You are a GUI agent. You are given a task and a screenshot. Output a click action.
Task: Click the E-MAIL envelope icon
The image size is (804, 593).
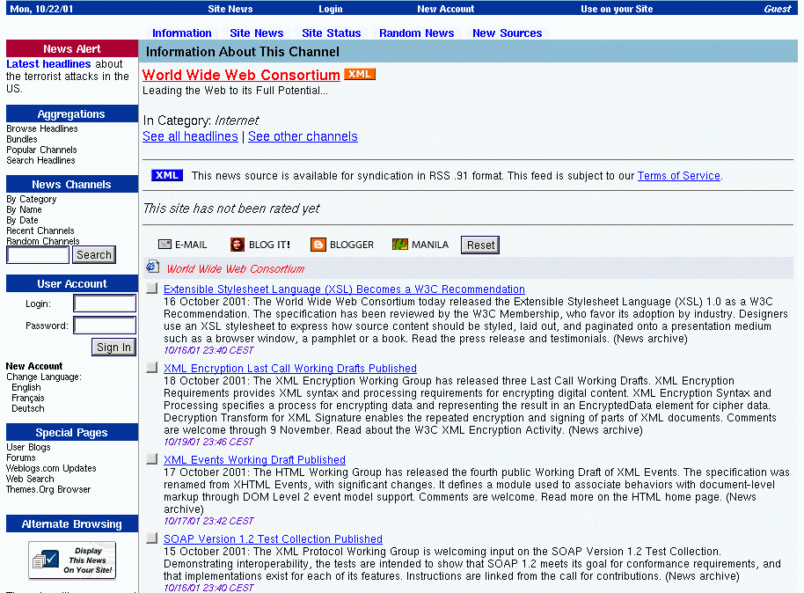pyautogui.click(x=165, y=245)
